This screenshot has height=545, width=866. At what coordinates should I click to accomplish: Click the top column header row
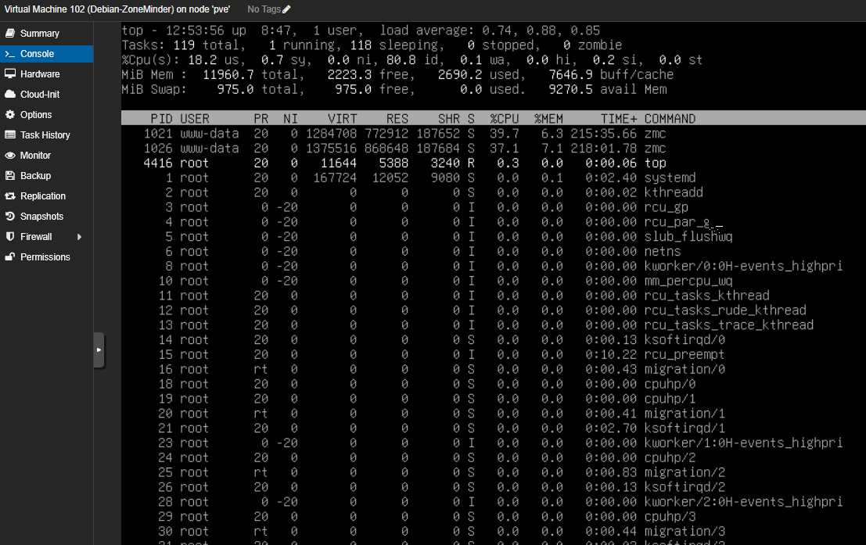coord(493,118)
